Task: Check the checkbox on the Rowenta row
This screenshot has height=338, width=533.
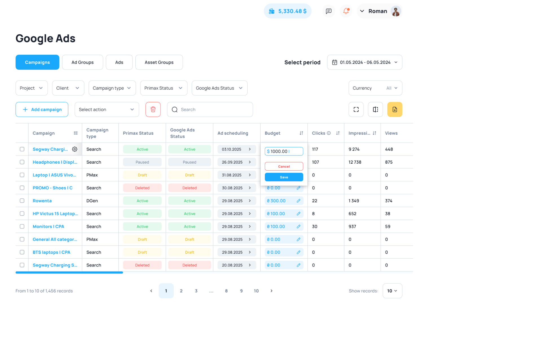Action: tap(22, 201)
